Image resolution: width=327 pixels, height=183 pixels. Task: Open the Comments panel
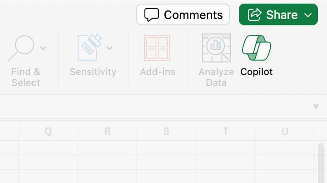click(x=193, y=15)
